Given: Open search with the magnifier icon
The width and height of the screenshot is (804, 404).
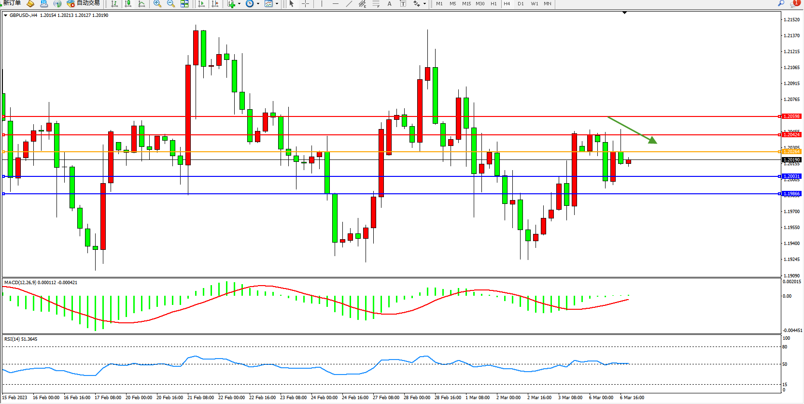Looking at the screenshot, I should (x=781, y=3).
